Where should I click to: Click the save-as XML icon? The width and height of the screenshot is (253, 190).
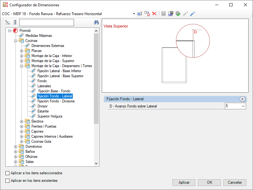click(171, 14)
